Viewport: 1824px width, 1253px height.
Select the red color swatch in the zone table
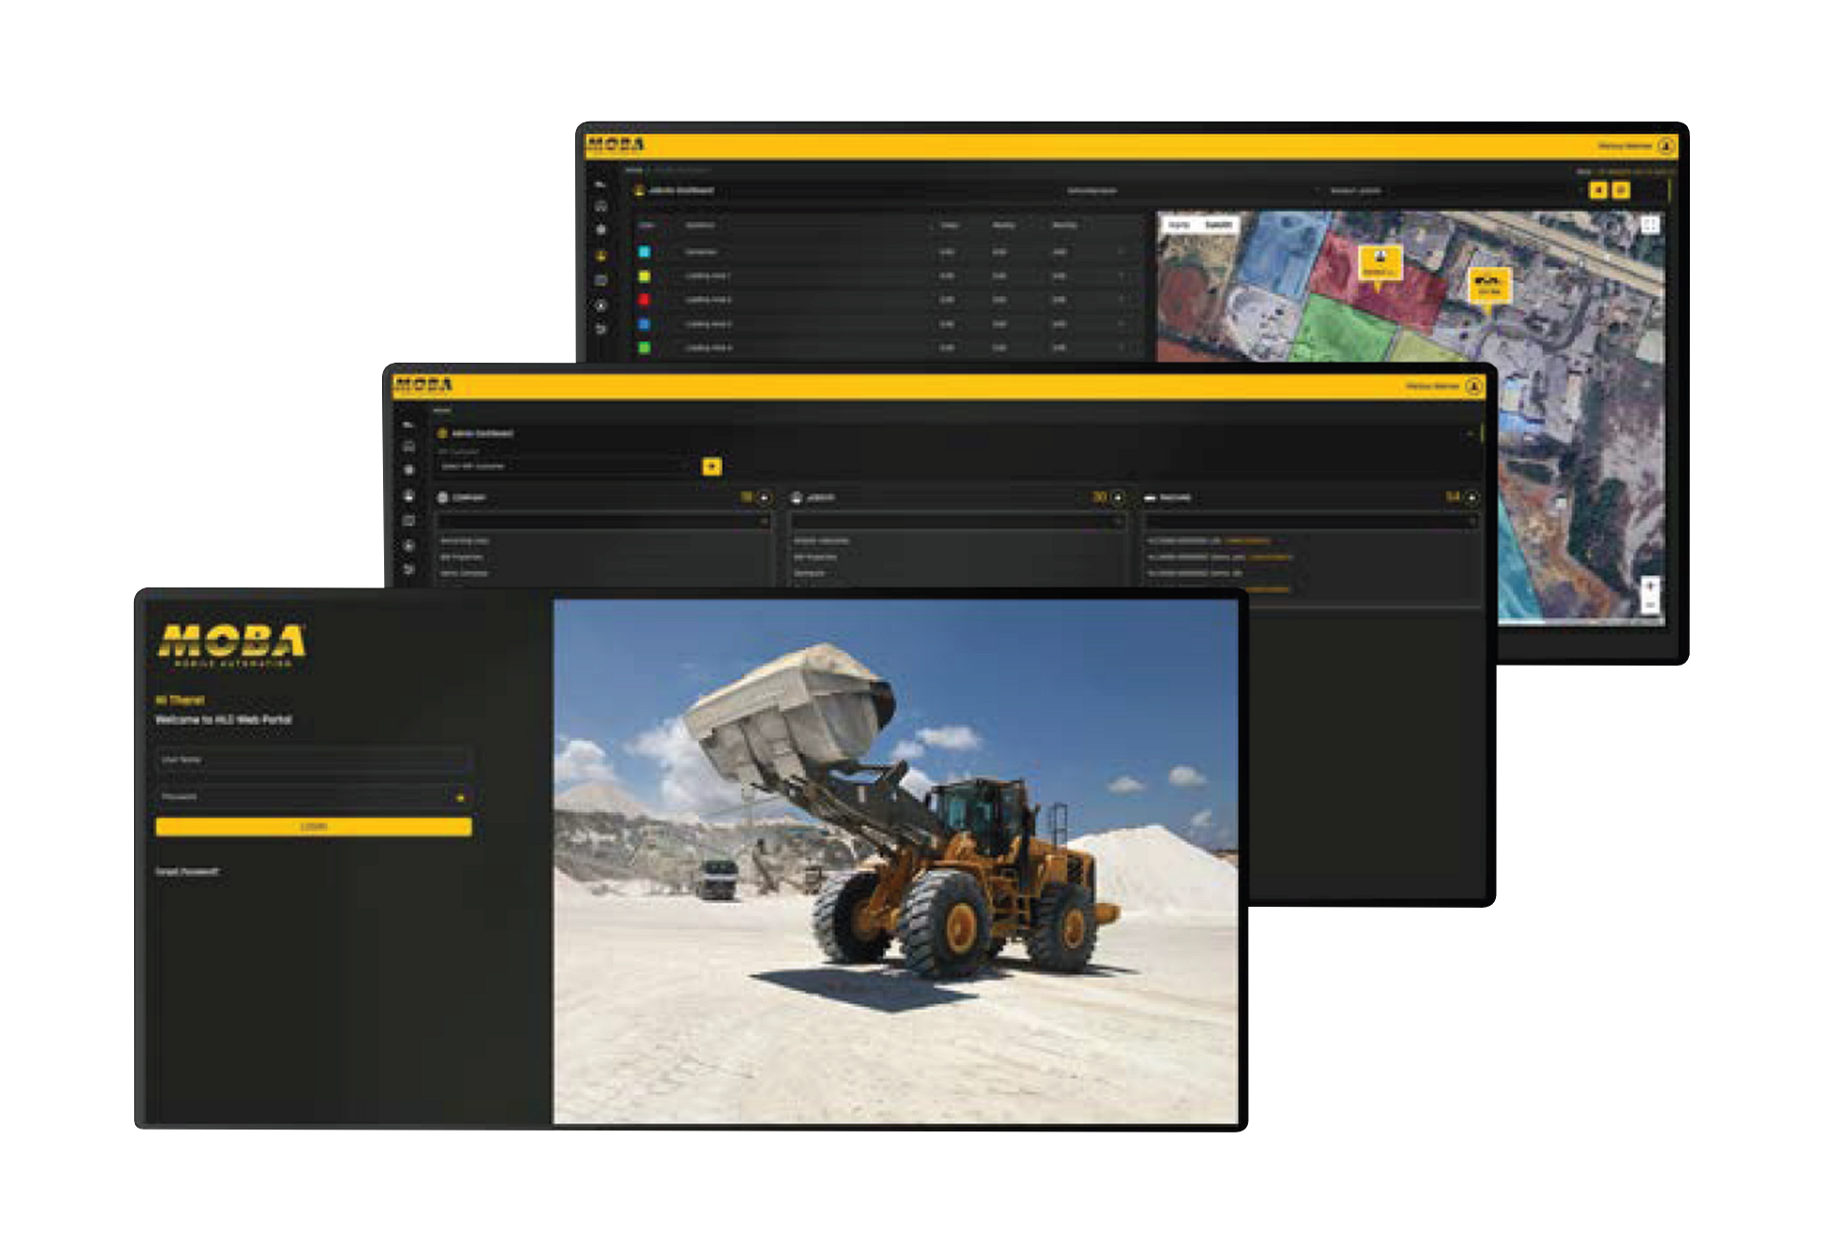click(645, 300)
